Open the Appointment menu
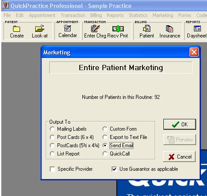 [x=42, y=15]
